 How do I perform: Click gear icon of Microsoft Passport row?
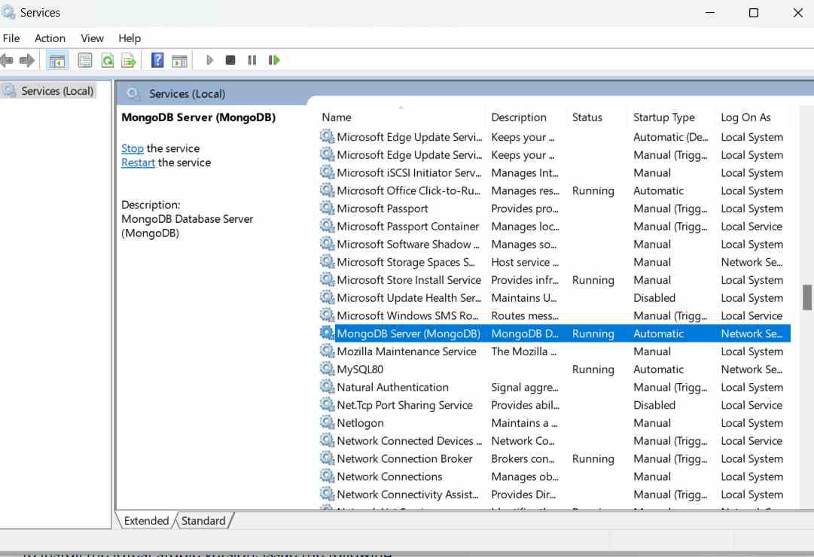click(327, 208)
